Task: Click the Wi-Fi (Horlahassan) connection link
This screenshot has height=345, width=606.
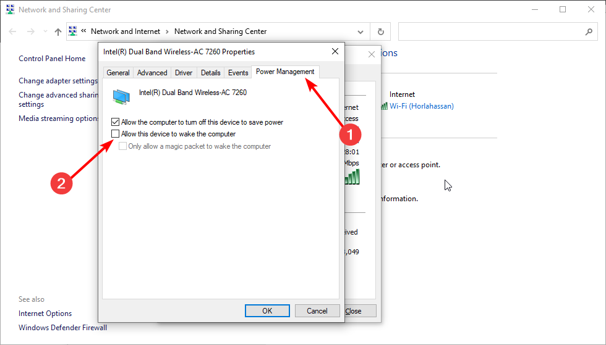Action: [x=422, y=106]
